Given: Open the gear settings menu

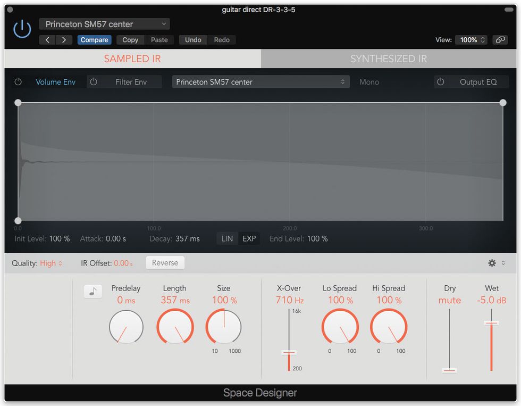Looking at the screenshot, I should click(492, 263).
